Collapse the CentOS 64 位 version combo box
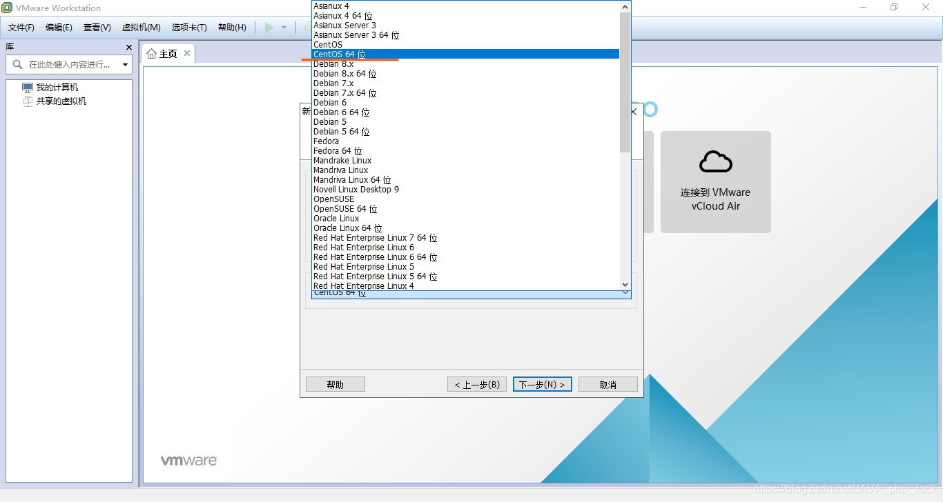The height and width of the screenshot is (502, 943). 625,293
